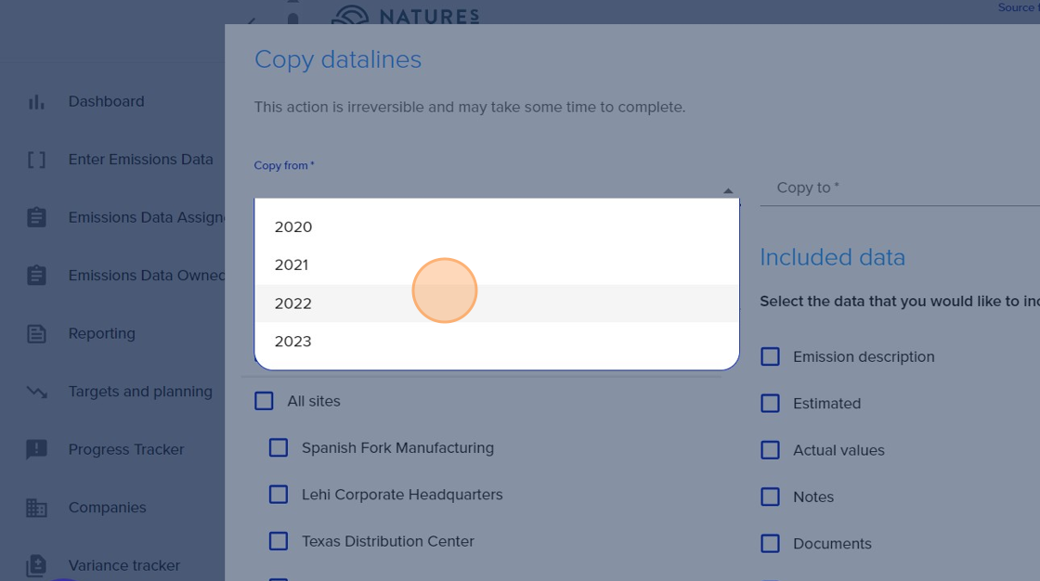Click the Progress Tracker alert icon
The image size is (1040, 581).
point(36,450)
